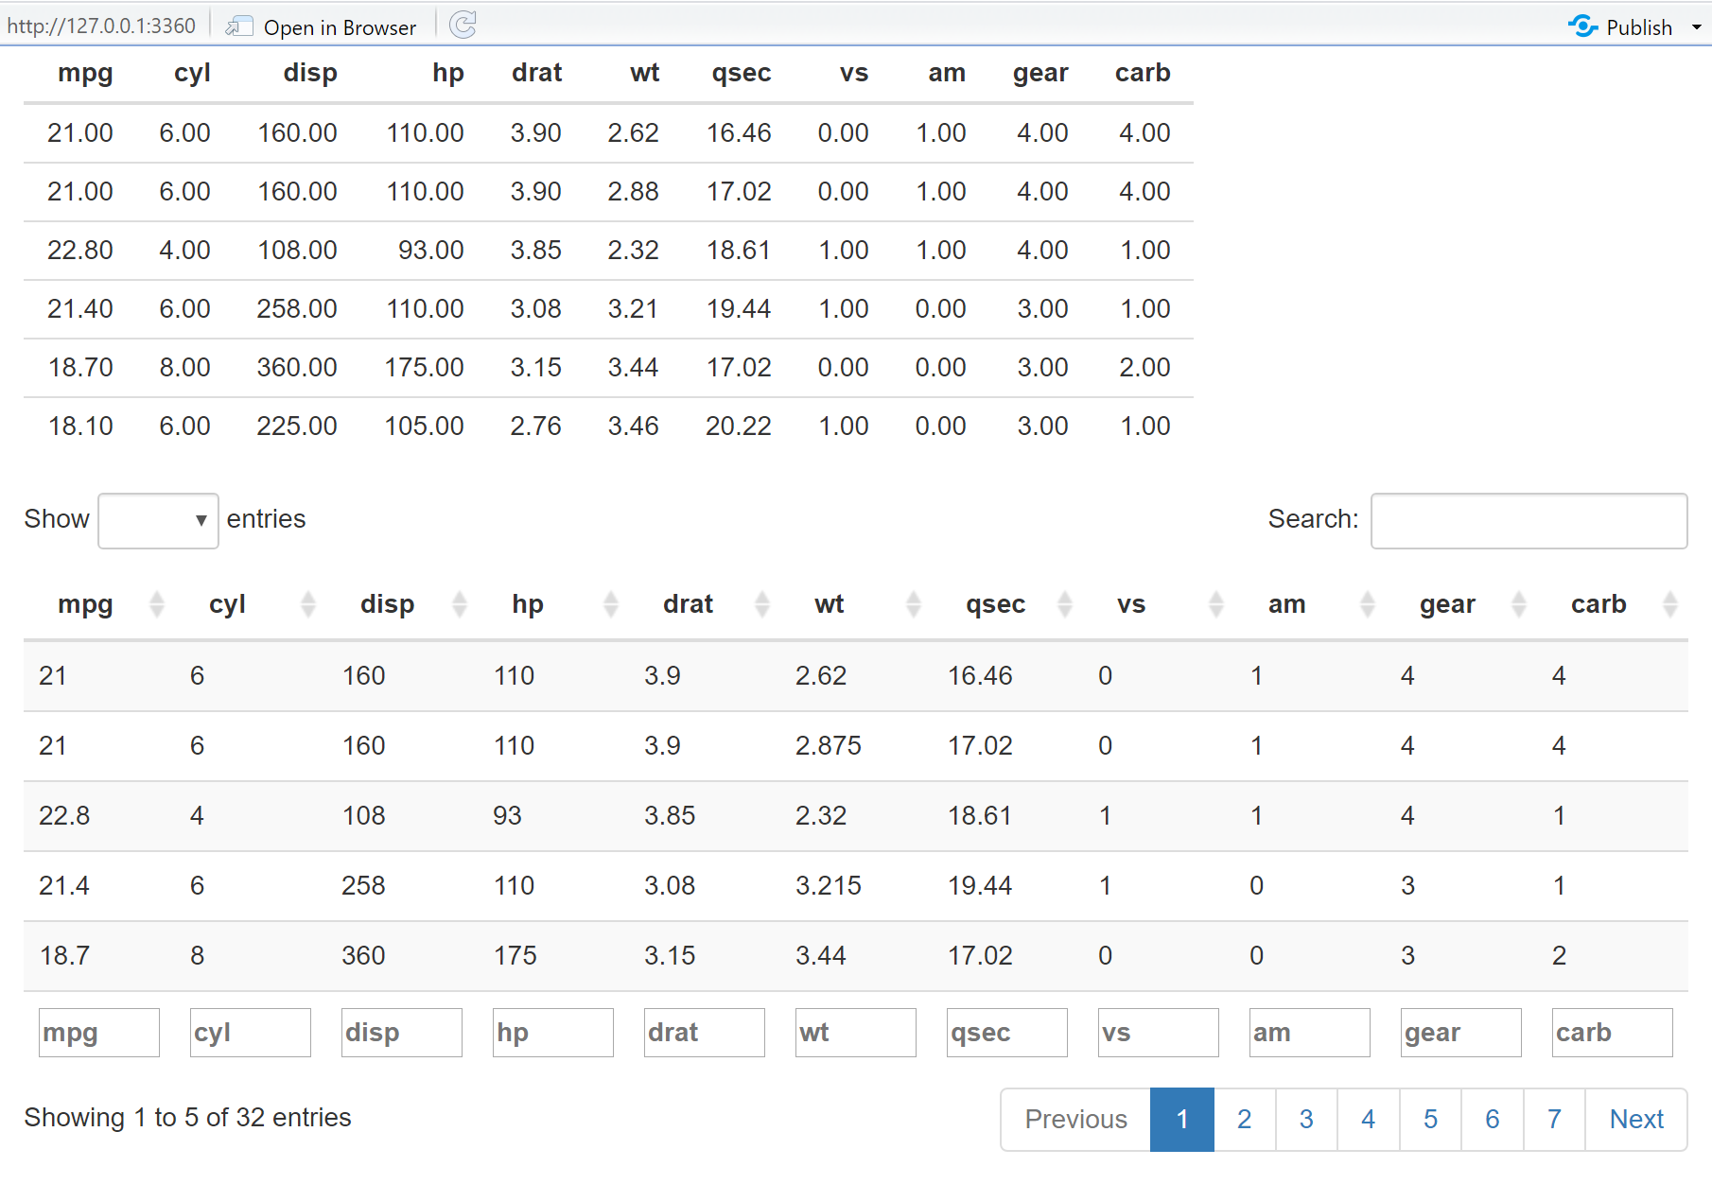Click the Open in Browser icon
The image size is (1712, 1184).
coord(239,26)
